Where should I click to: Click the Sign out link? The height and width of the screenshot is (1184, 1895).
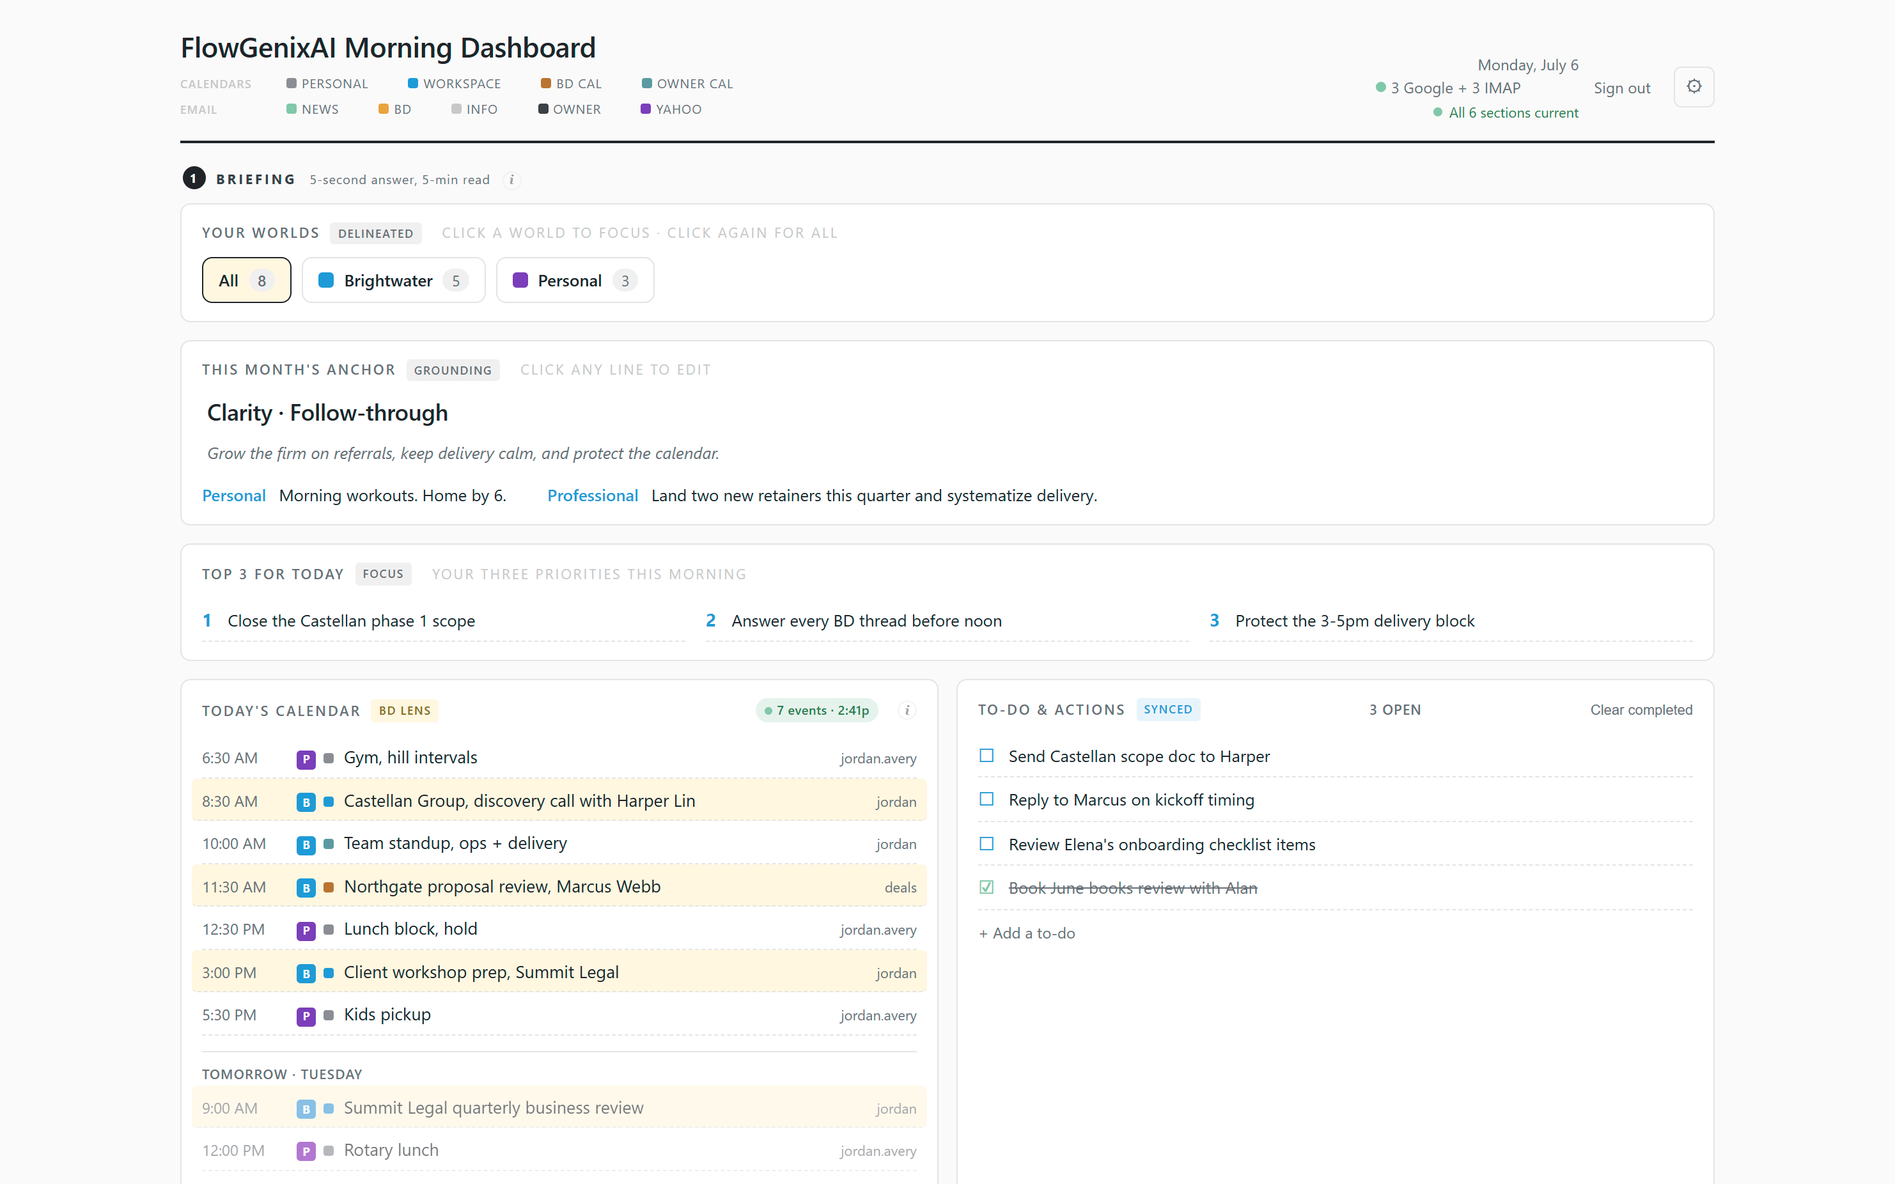point(1622,88)
